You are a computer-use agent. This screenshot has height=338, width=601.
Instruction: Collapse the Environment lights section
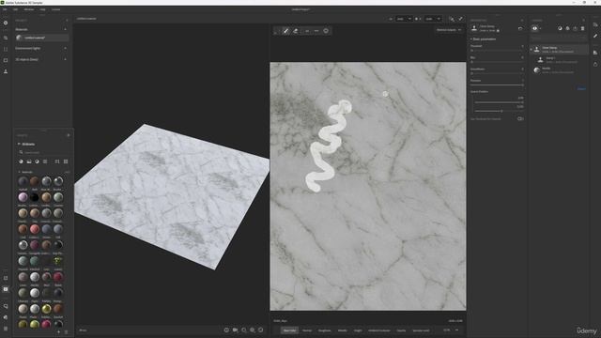(65, 48)
